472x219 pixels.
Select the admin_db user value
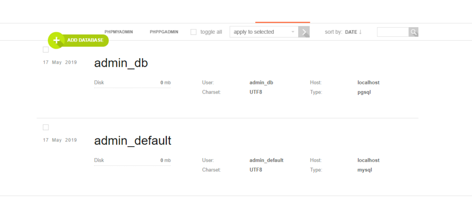[261, 83]
